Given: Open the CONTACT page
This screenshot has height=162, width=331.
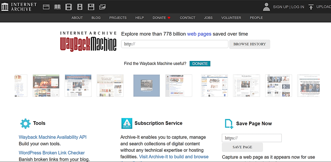Looking at the screenshot, I should point(187,18).
